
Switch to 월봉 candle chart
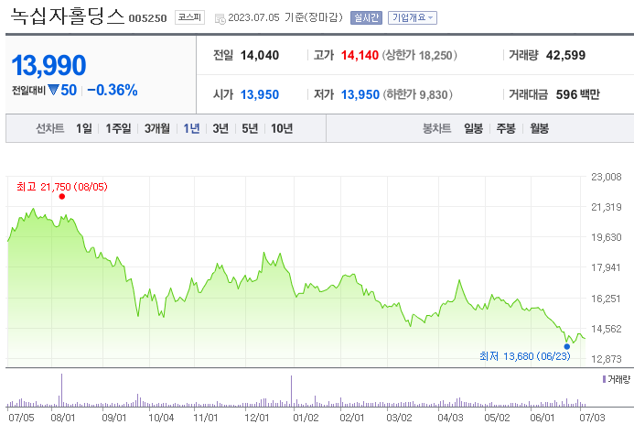point(540,129)
